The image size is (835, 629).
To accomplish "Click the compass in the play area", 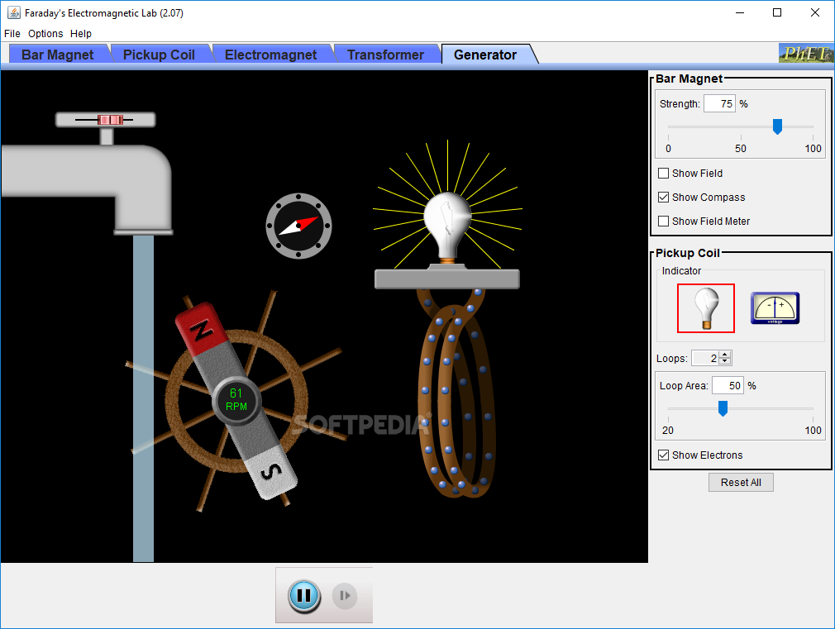I will (x=298, y=226).
